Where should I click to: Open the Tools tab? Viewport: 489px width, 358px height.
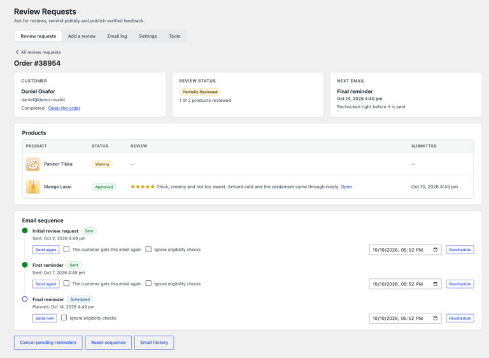click(x=174, y=36)
